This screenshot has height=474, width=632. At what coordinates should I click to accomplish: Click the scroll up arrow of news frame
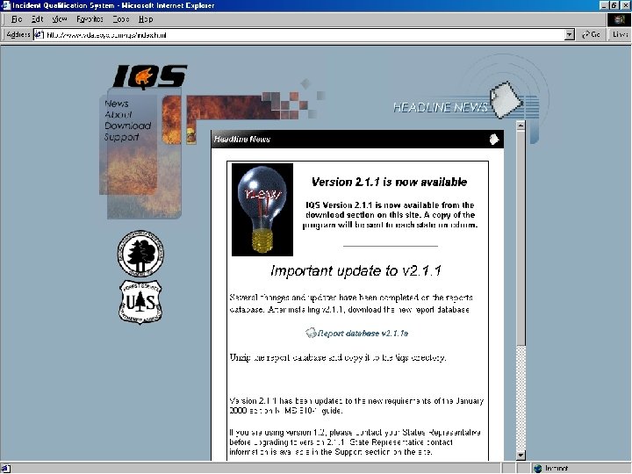521,126
